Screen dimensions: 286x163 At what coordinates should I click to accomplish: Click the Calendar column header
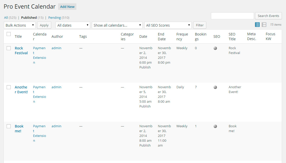(x=40, y=37)
